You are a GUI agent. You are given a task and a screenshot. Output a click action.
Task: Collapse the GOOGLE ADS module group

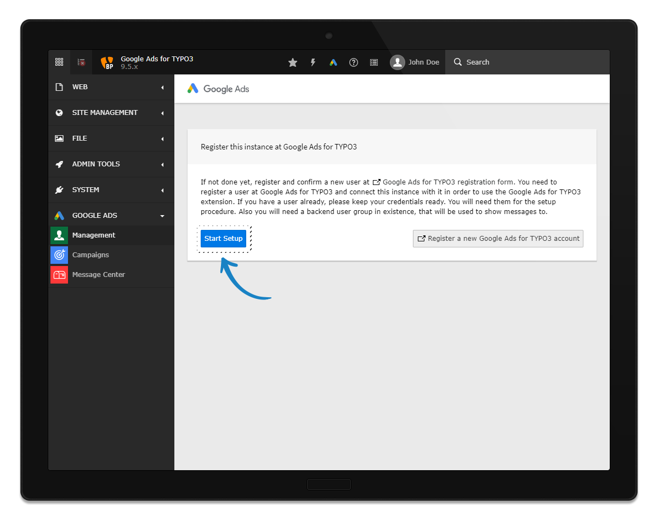111,216
